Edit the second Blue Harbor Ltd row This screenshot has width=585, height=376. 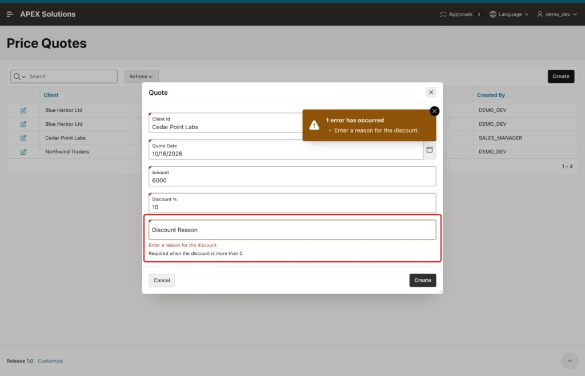[23, 124]
